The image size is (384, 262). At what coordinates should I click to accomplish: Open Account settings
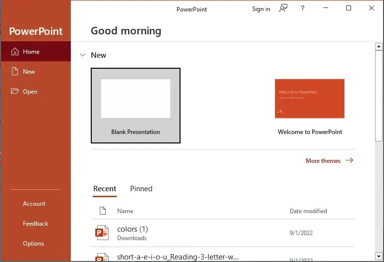coord(34,204)
